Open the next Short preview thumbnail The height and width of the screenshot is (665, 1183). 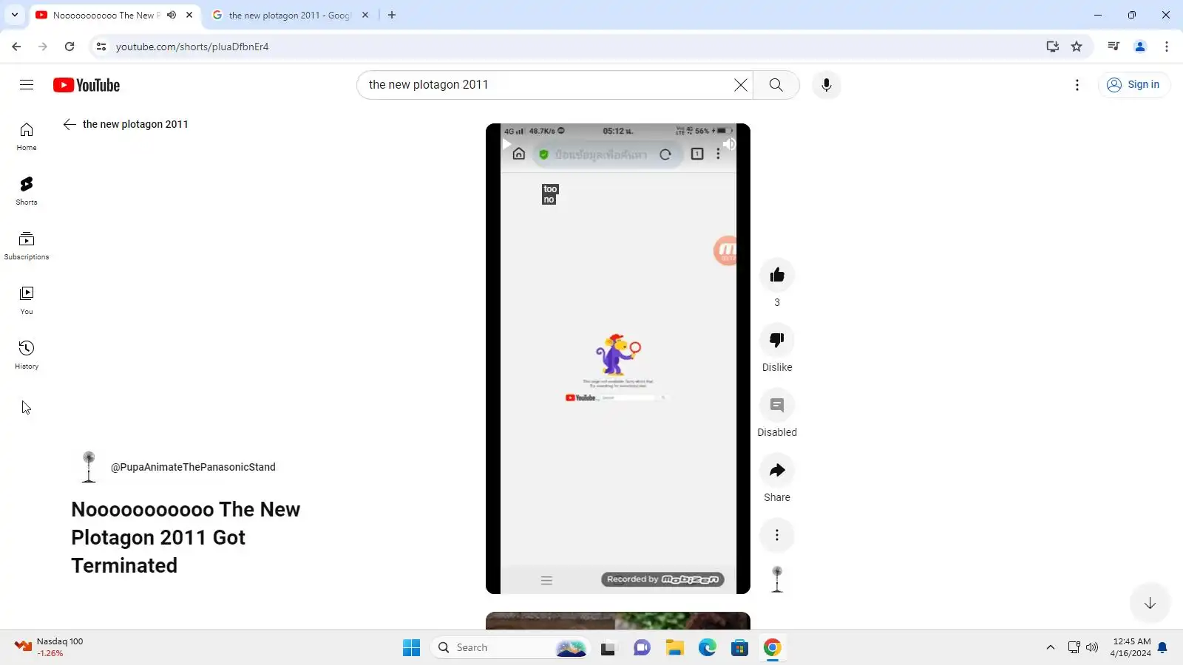618,621
